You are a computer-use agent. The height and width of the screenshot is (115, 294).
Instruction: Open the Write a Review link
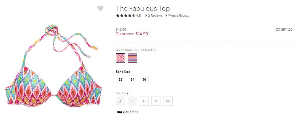[x=179, y=16]
